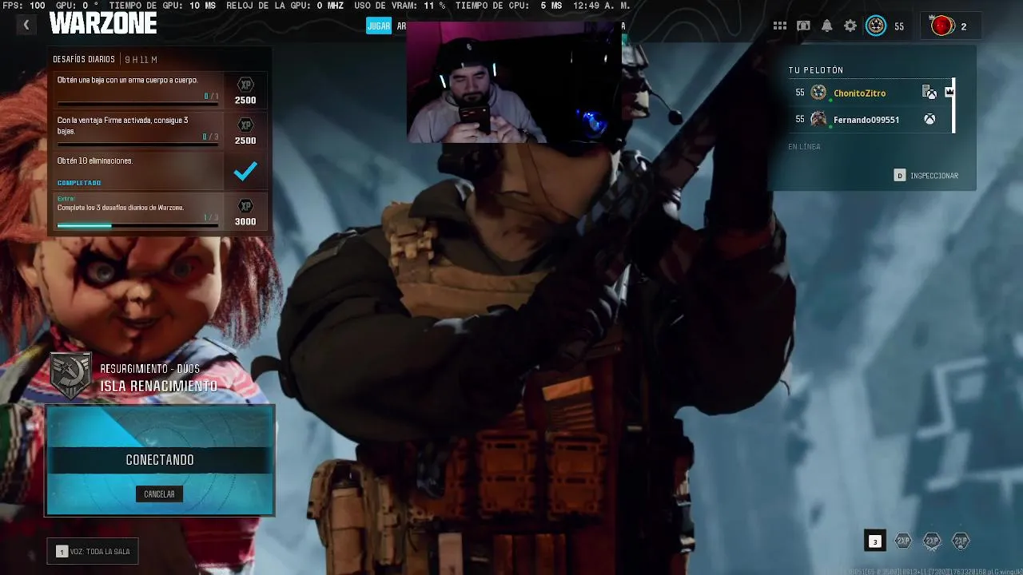The width and height of the screenshot is (1023, 575).
Task: Click the FPS: 100 overlay readout
Action: 24,6
